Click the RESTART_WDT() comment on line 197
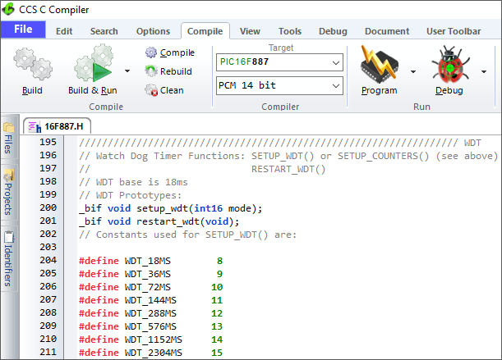The image size is (502, 360). point(288,169)
